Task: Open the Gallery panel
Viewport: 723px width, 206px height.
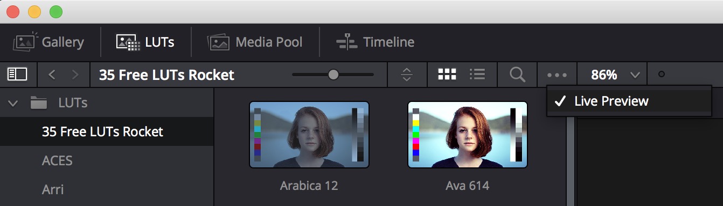Action: (x=48, y=42)
